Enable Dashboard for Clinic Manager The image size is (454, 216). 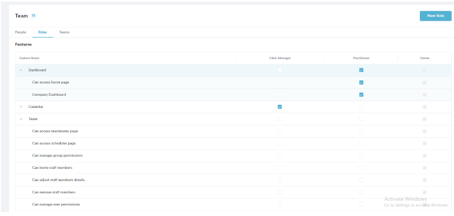pos(280,70)
